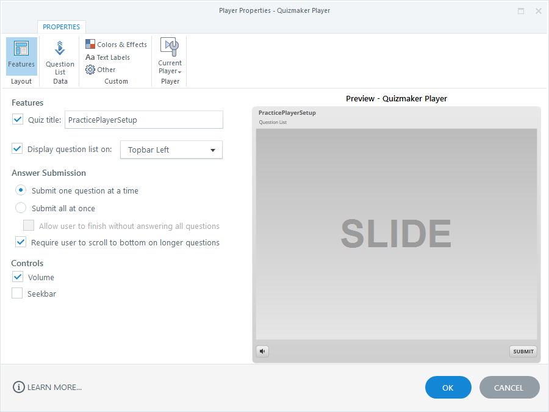
Task: Click the Answer Submission heading
Action: coord(49,173)
